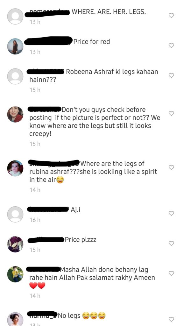The image size is (184, 326).
Task: Heart the 'No legs' comment
Action: (x=171, y=319)
